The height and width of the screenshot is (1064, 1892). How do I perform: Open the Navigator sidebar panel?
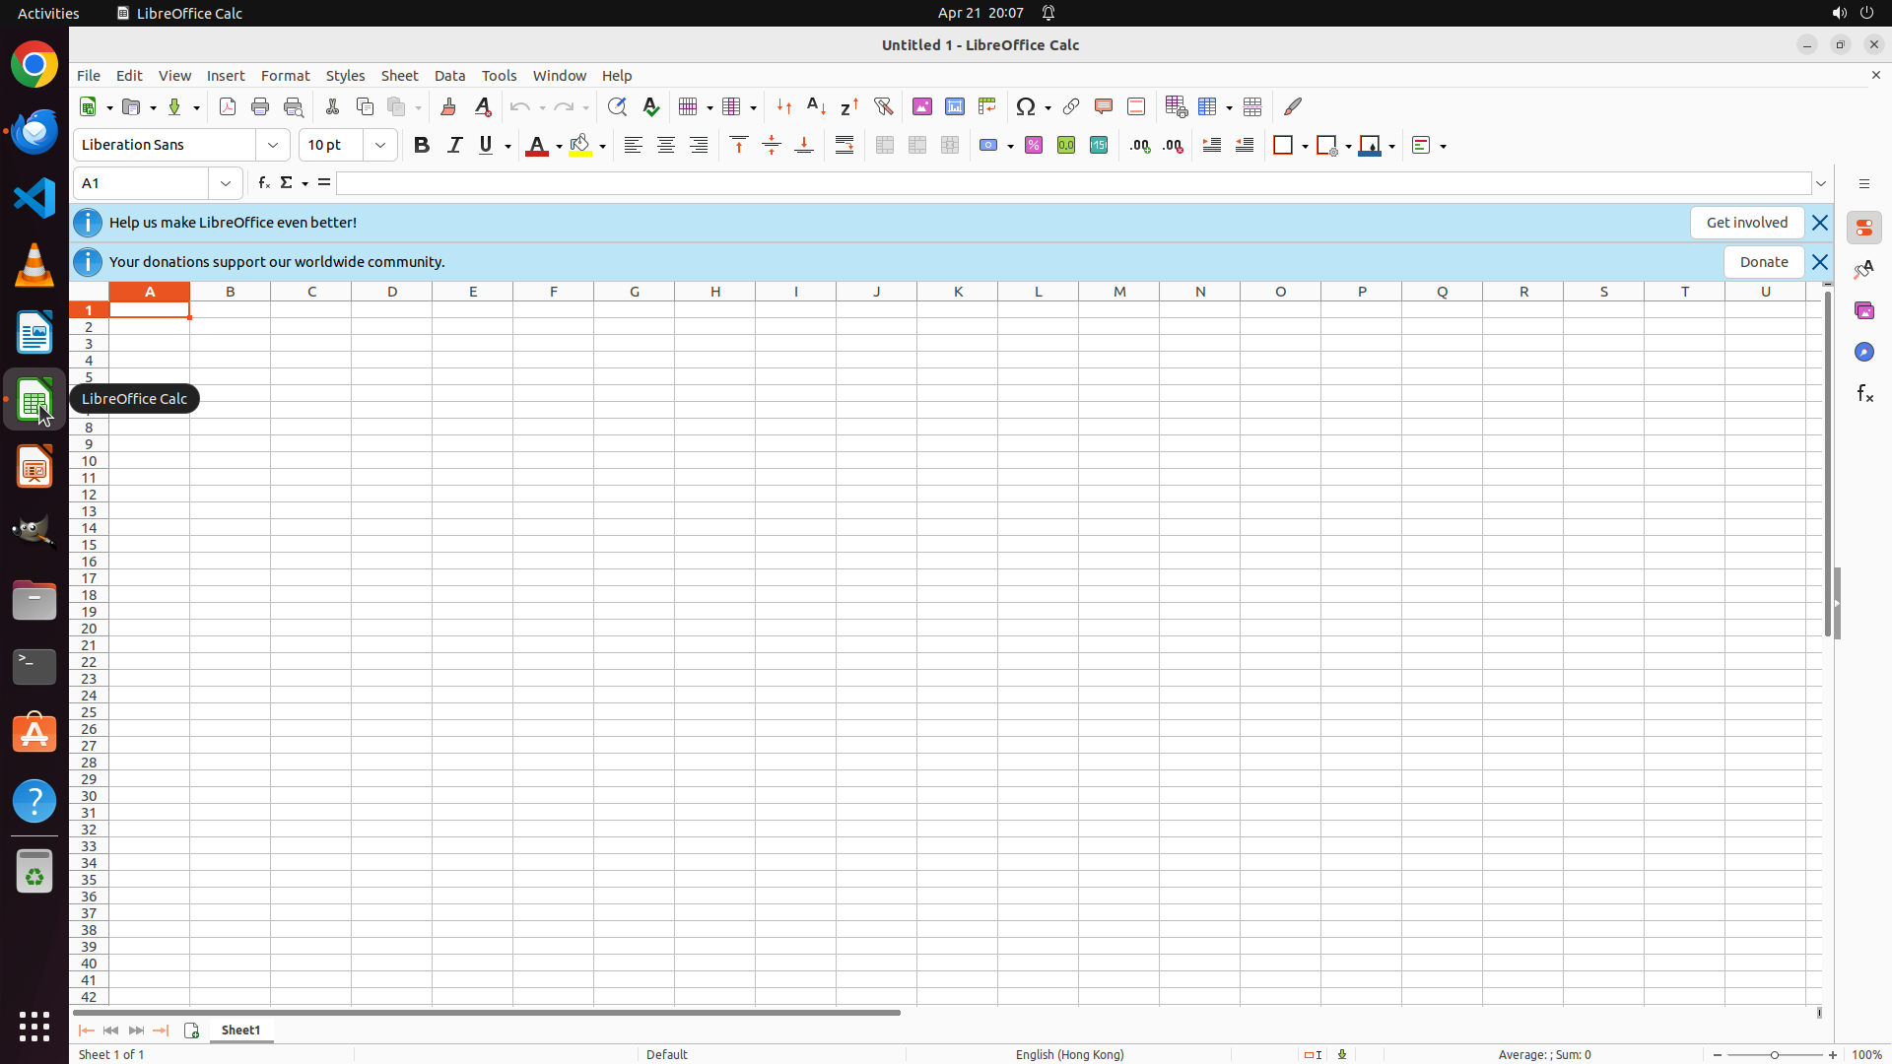click(x=1863, y=352)
